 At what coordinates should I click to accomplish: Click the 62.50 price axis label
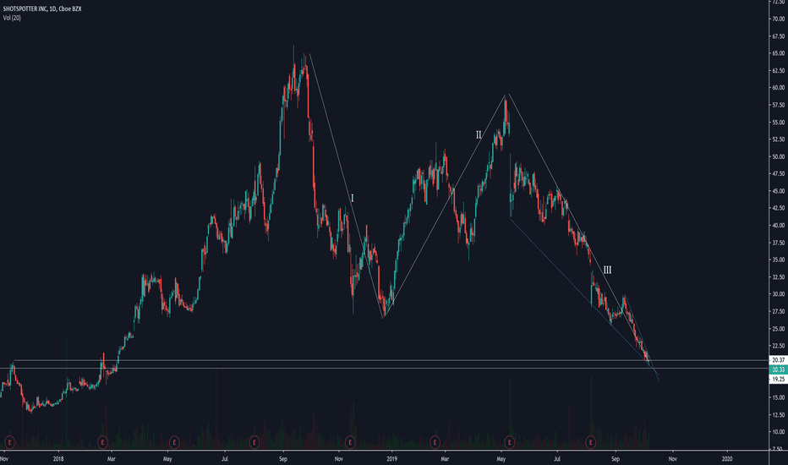[x=779, y=70]
